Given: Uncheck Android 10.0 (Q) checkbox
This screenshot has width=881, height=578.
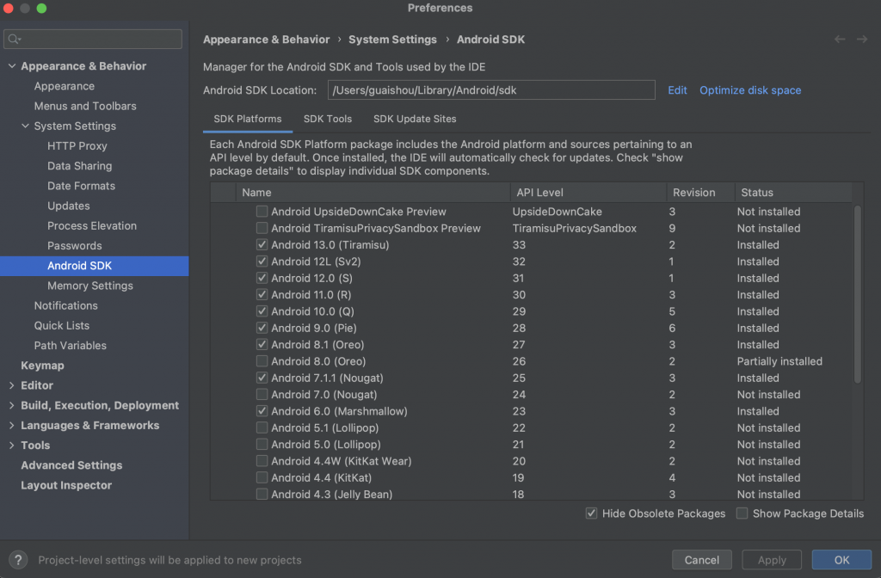Looking at the screenshot, I should [262, 311].
